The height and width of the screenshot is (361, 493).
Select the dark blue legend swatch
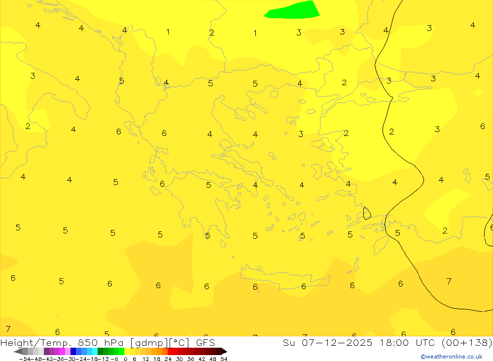[x=73, y=352]
